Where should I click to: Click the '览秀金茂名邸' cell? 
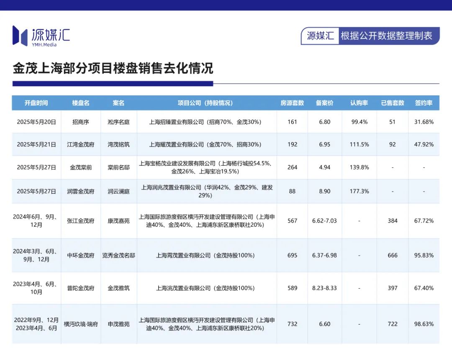[x=118, y=255]
